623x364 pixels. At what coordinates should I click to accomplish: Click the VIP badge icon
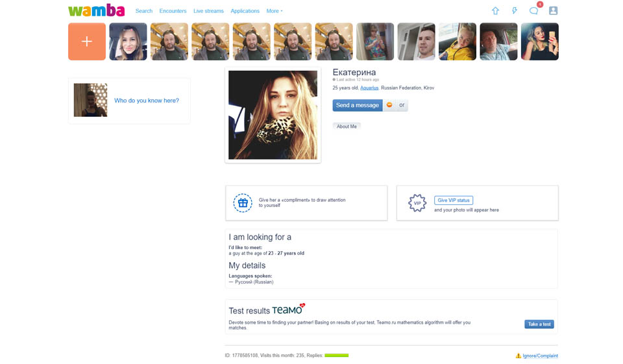417,203
